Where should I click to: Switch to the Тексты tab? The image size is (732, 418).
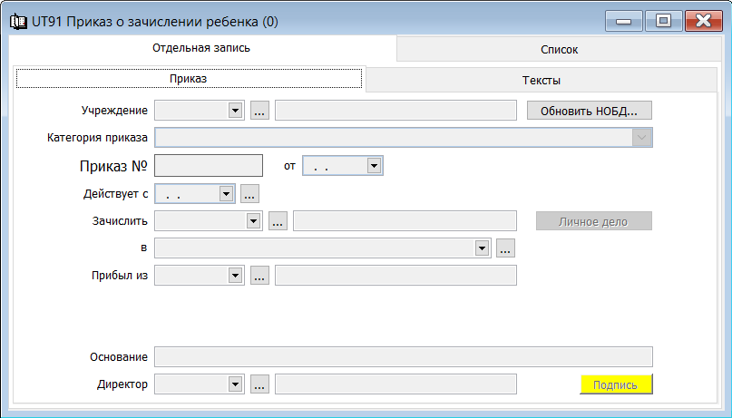tap(542, 80)
